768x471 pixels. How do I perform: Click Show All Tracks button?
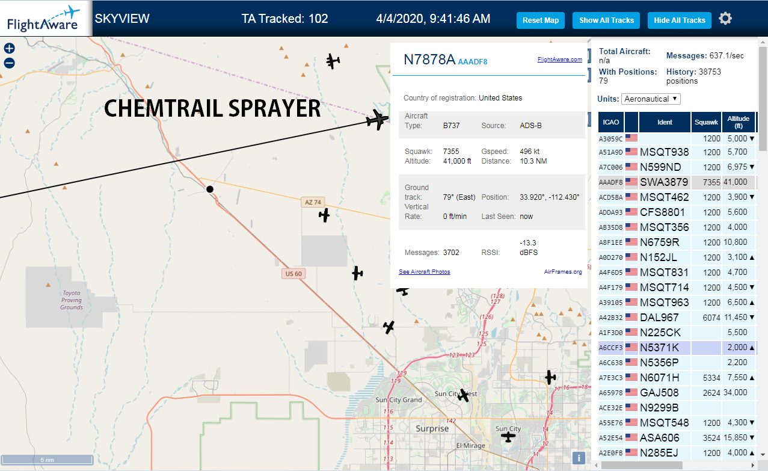click(x=606, y=20)
